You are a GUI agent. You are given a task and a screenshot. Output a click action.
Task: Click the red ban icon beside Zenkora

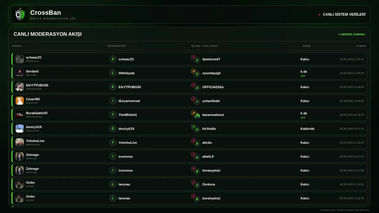point(193,183)
